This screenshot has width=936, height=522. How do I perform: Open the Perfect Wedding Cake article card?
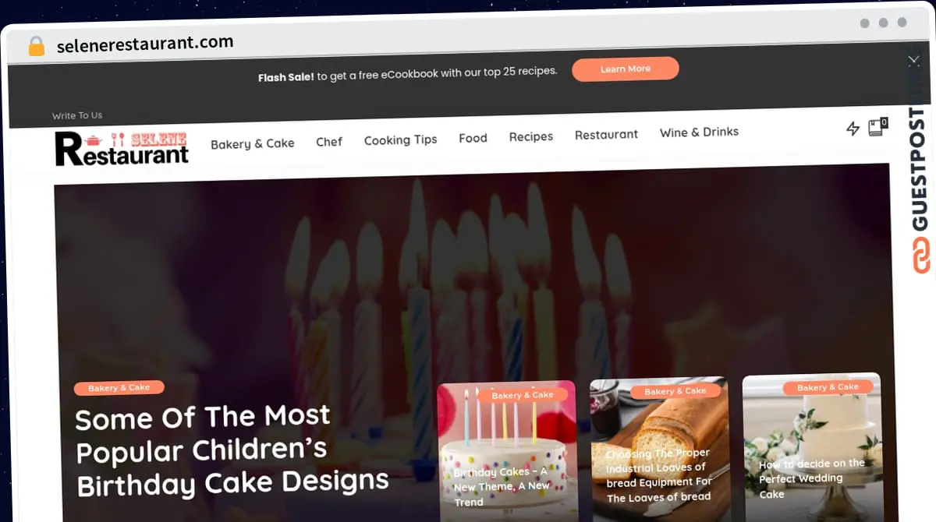812,447
